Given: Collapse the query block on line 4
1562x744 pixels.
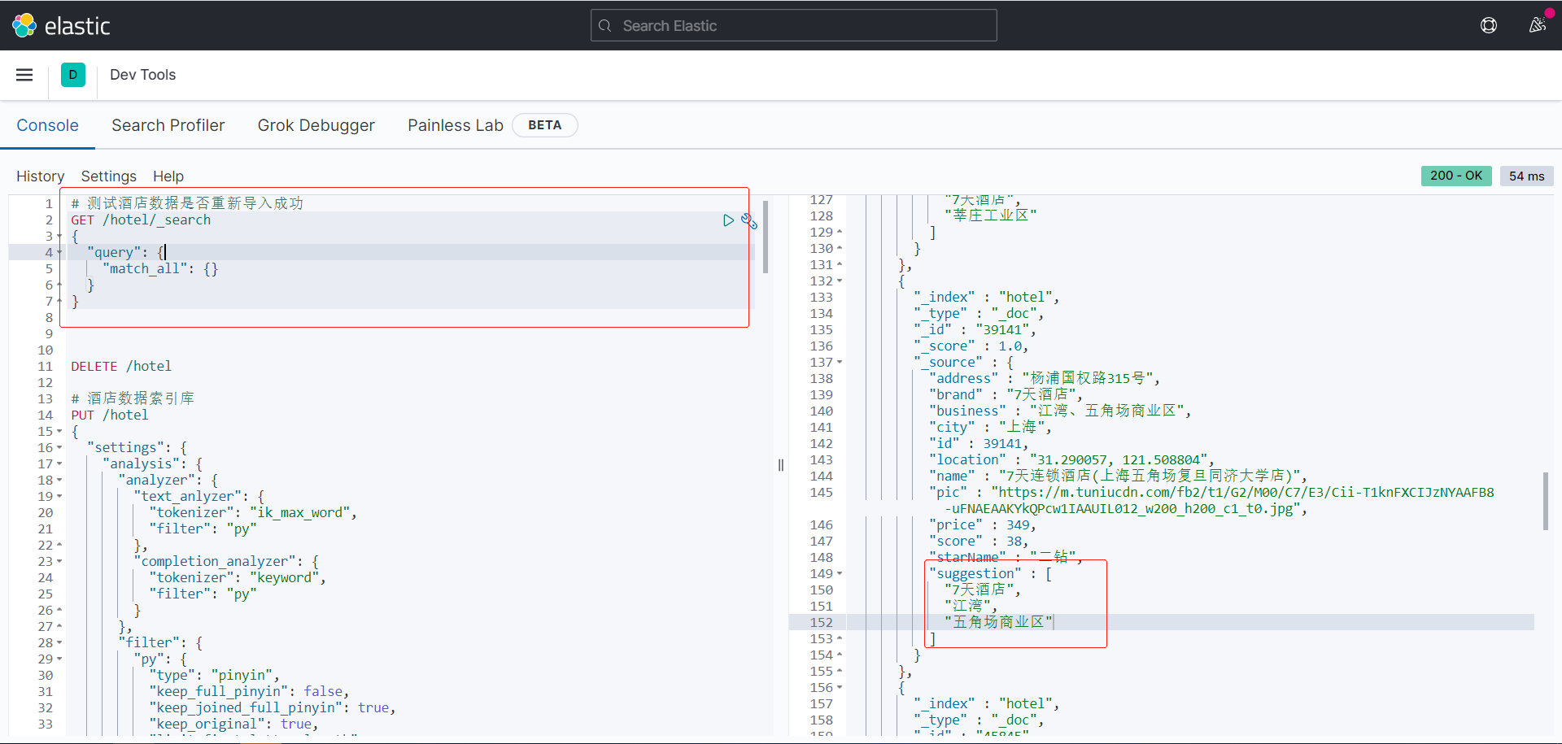Looking at the screenshot, I should [59, 253].
